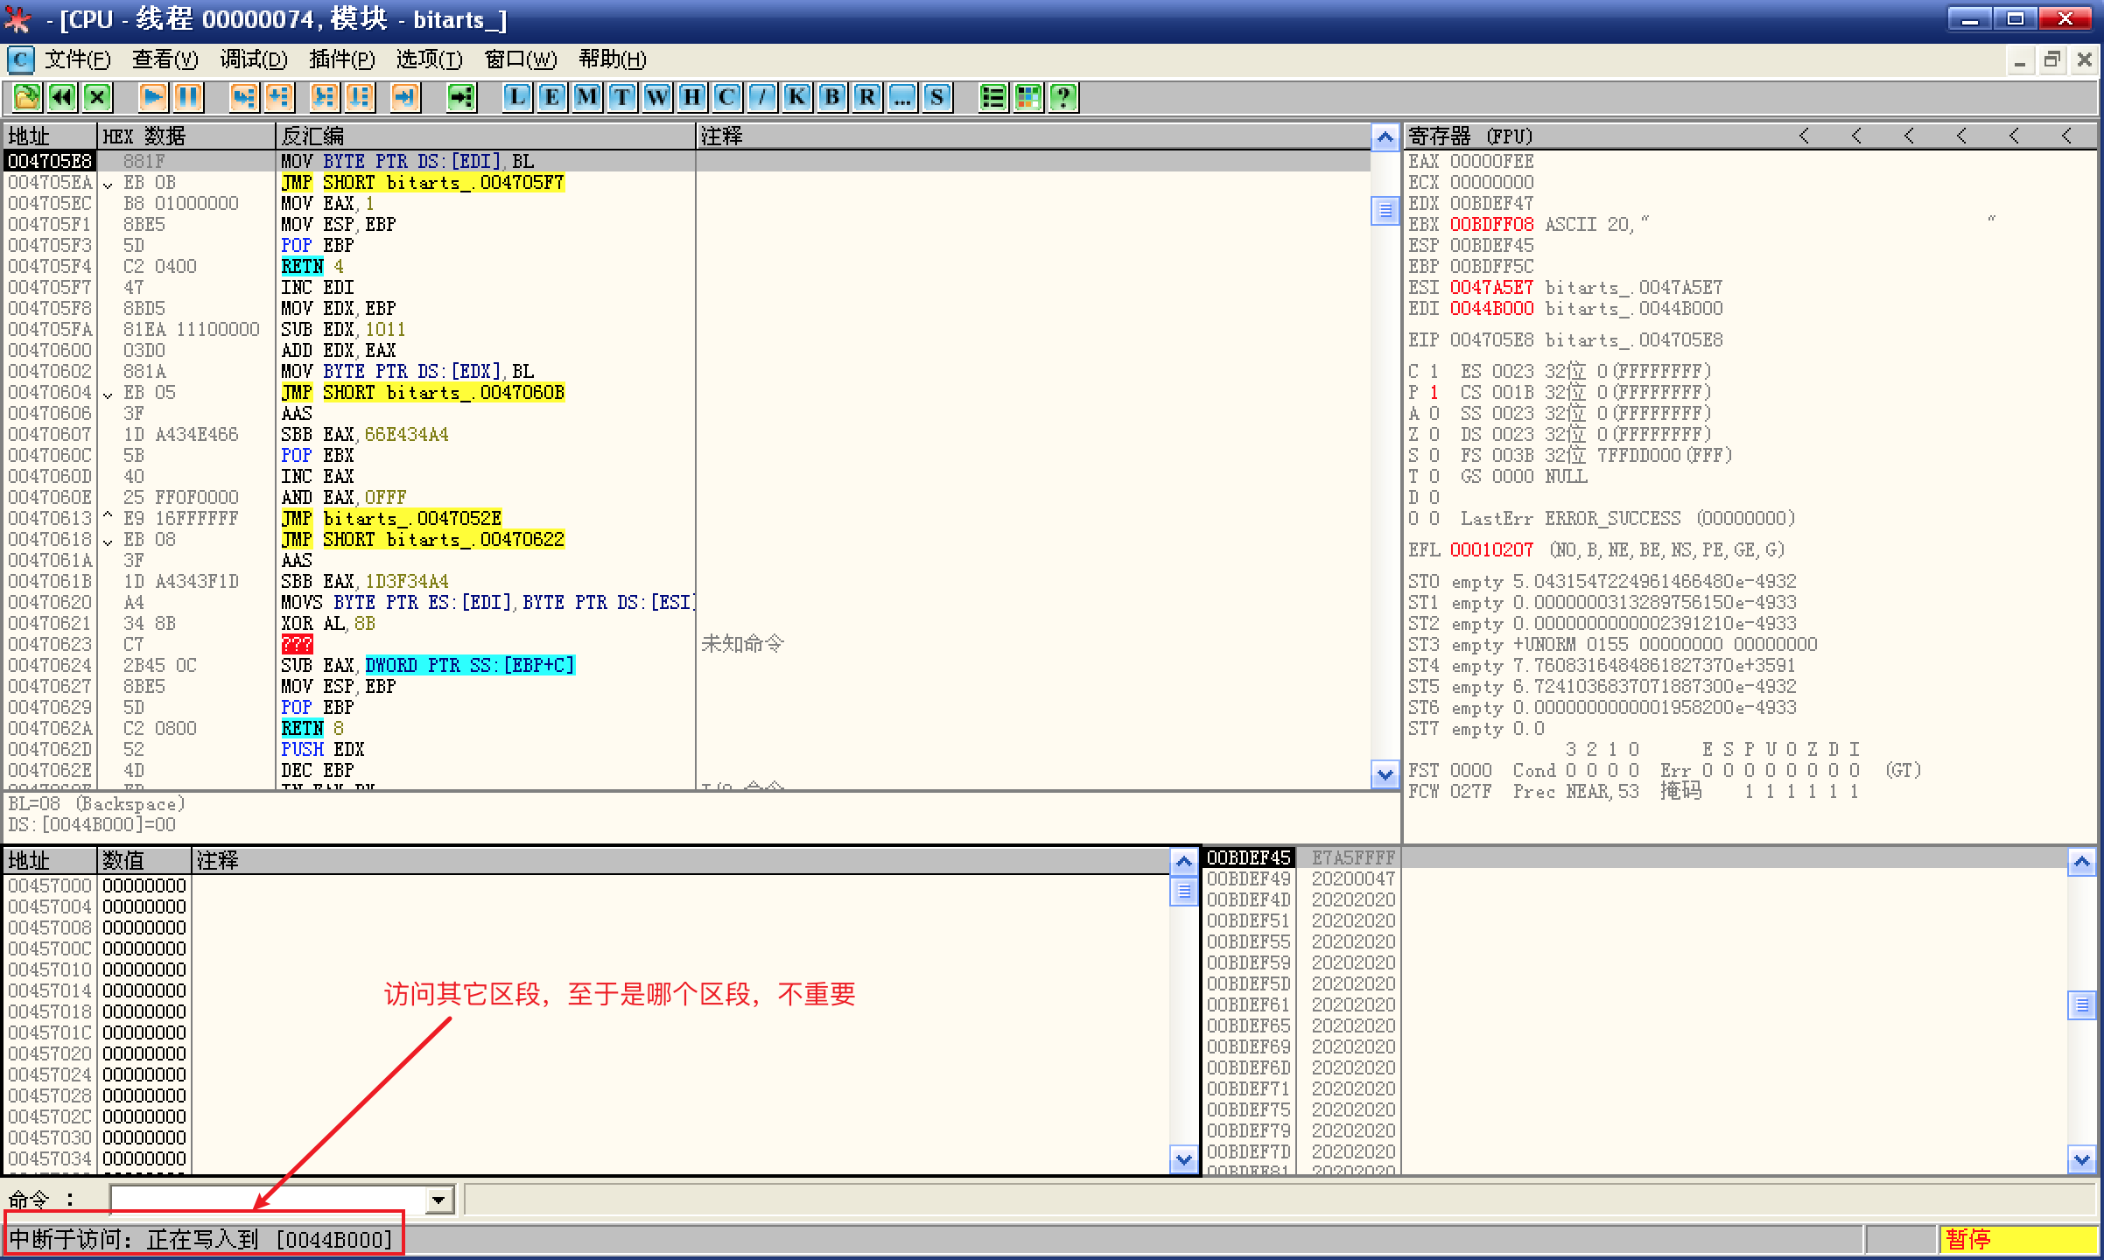This screenshot has height=1260, width=2104.
Task: Click the Close program X toolbar icon
Action: tap(97, 97)
